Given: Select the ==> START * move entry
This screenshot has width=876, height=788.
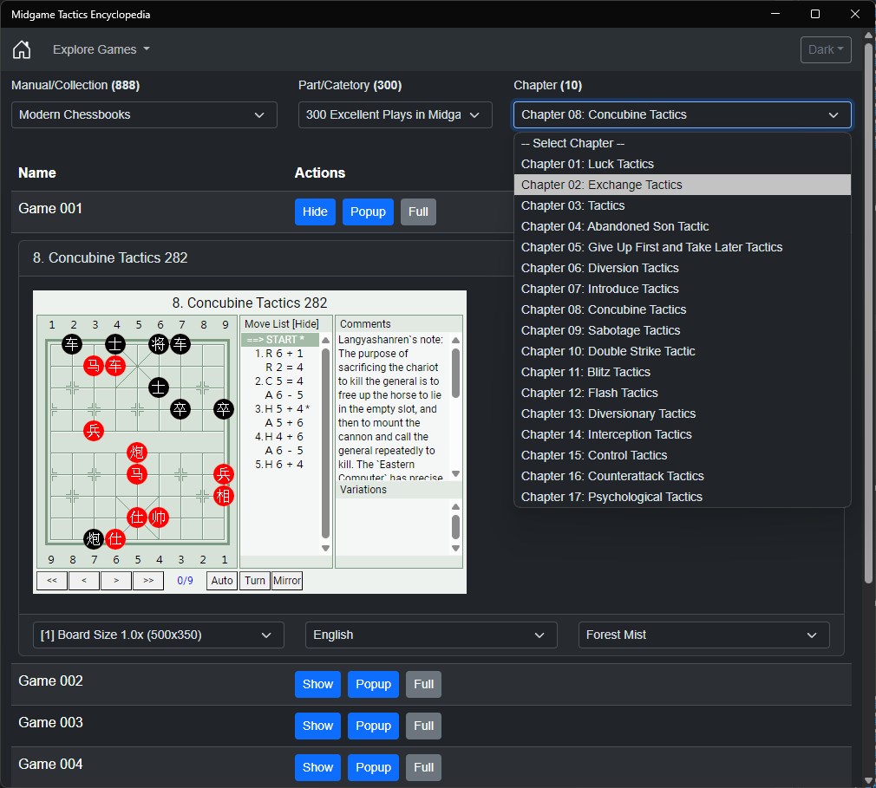Looking at the screenshot, I should (x=280, y=340).
